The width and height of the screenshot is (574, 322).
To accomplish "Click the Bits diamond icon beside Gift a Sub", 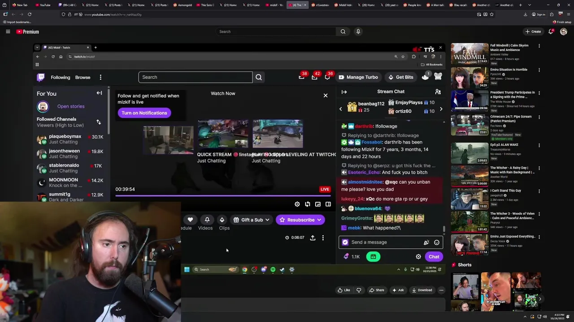I will pyautogui.click(x=222, y=220).
